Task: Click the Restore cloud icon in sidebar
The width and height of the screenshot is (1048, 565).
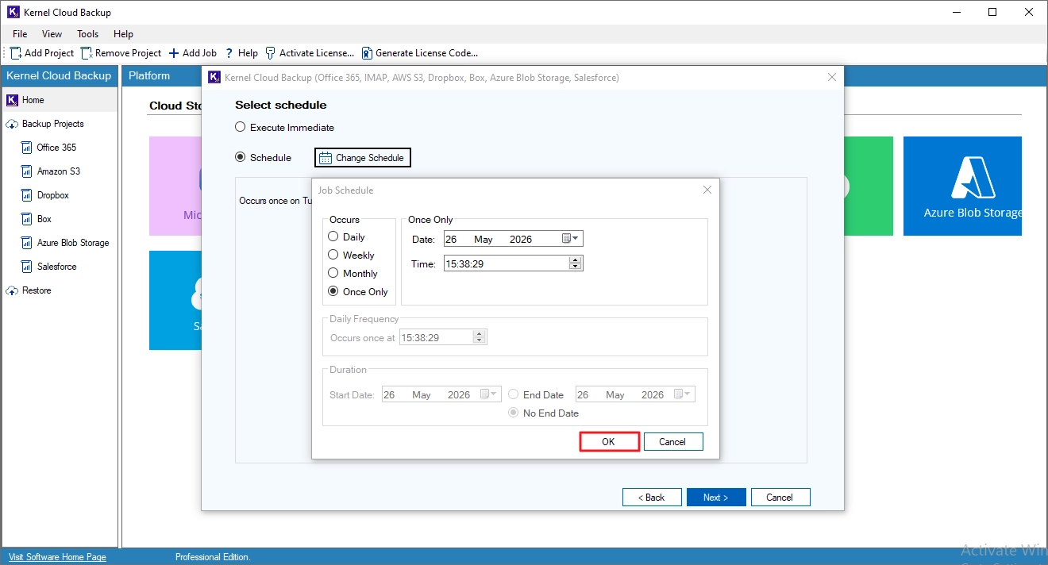Action: click(x=12, y=290)
